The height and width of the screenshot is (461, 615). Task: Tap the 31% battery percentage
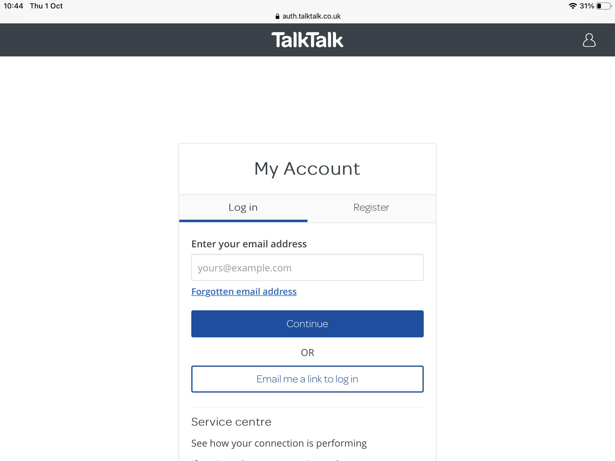(x=587, y=6)
